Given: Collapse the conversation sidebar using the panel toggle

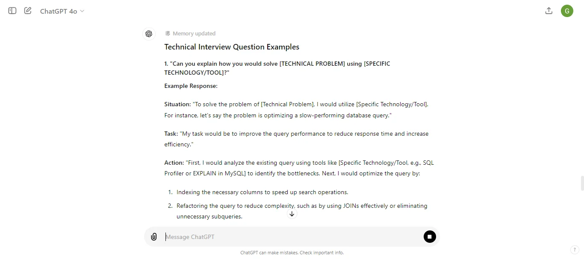Looking at the screenshot, I should [x=12, y=11].
